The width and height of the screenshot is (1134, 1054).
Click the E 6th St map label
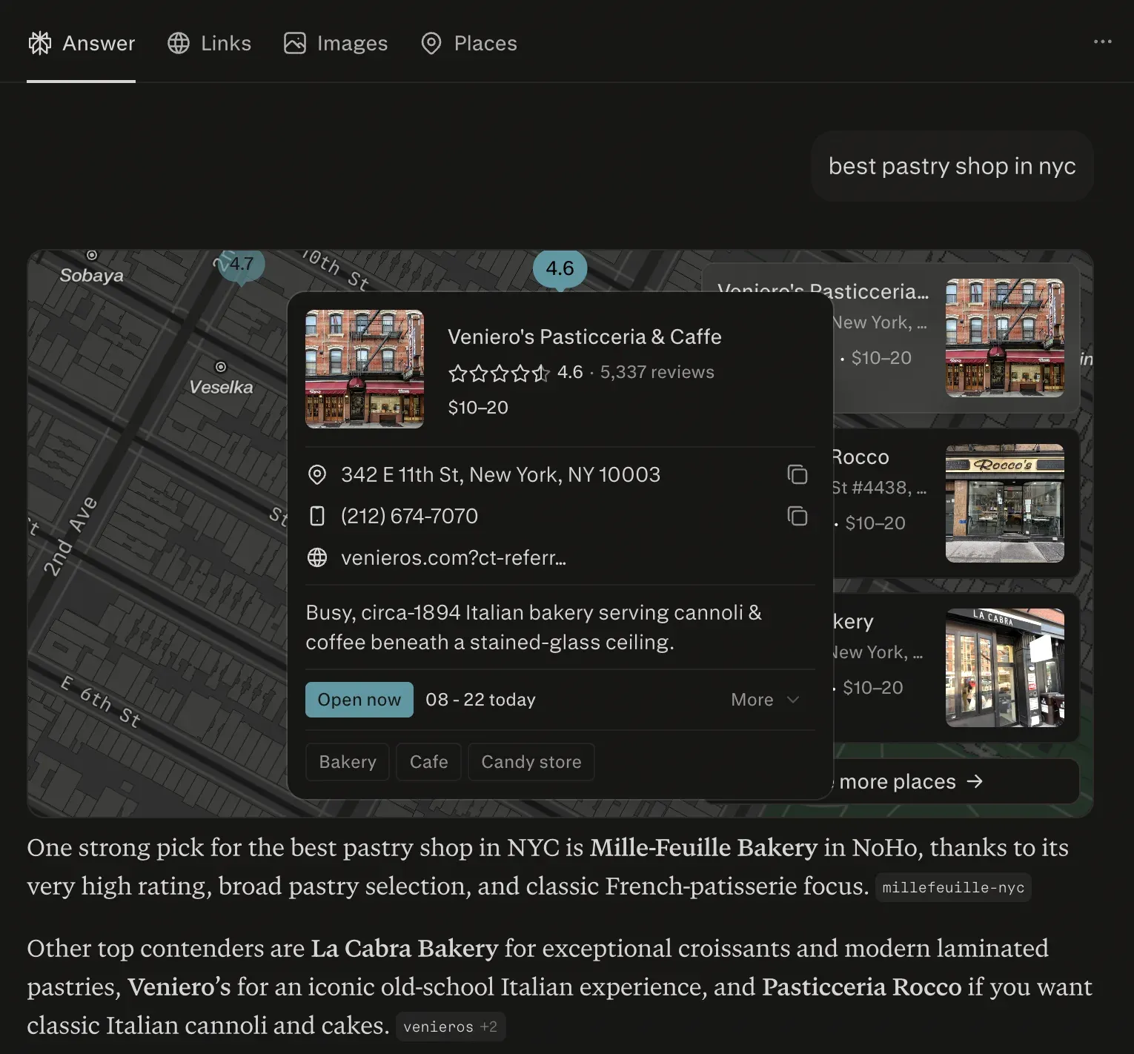point(100,701)
